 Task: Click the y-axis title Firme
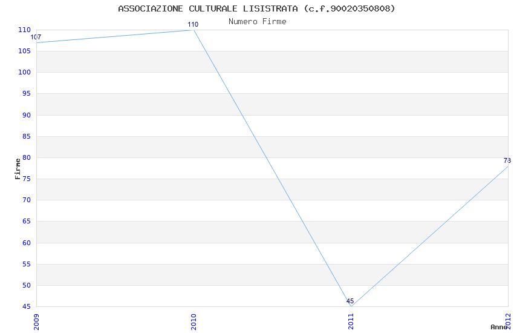point(18,169)
